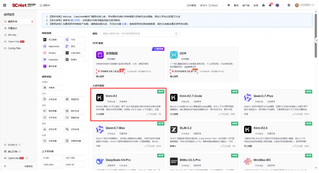Click the DeepSeek-V4-Pro whale icon
This screenshot has height=173, width=319.
(x=100, y=161)
